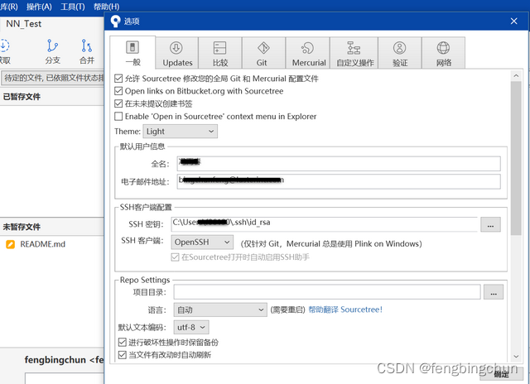530x384 pixels.
Task: Click the options dialog scrollbar down arrow
Action: click(x=516, y=357)
